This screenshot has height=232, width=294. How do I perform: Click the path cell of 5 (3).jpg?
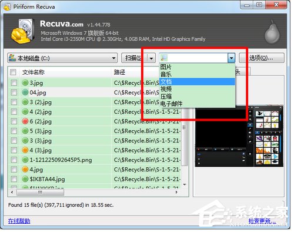tap(146, 131)
